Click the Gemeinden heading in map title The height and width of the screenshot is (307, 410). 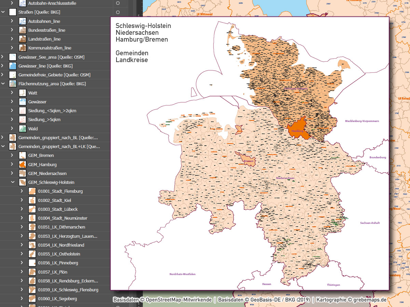(132, 54)
